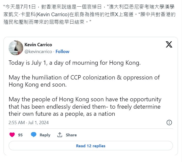This screenshot has height=162, width=182.
Task: Click '(Kevin Carrico)' in the Chinese paragraph
Action: click(52, 14)
